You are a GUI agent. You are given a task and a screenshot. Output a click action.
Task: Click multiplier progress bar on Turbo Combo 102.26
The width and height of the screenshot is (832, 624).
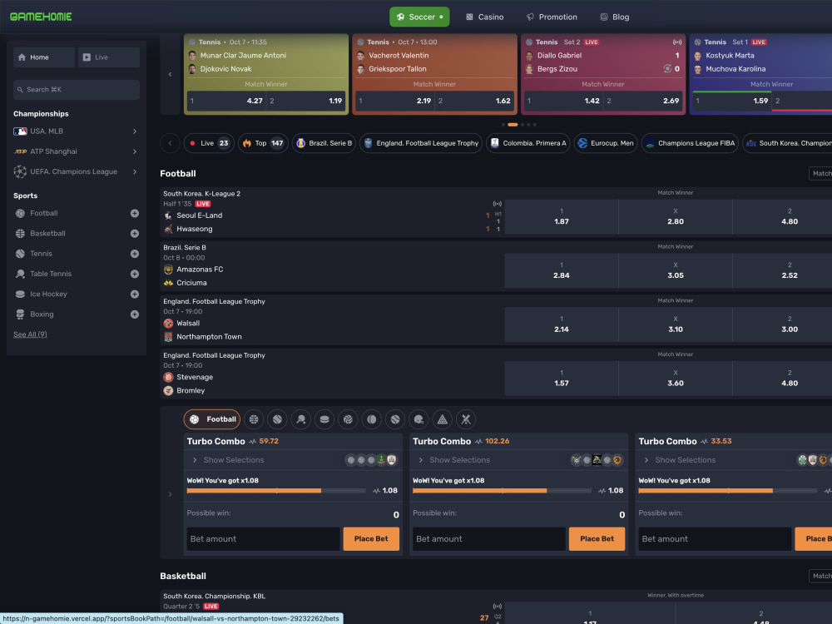tap(502, 491)
